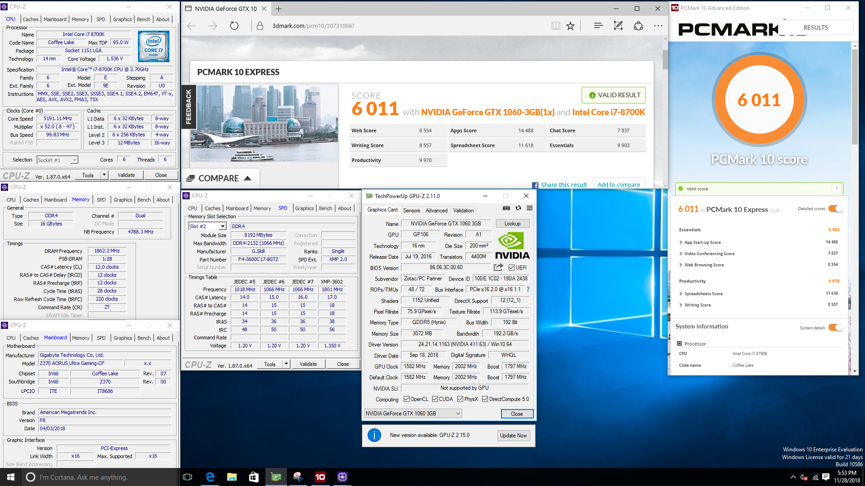Viewport: 865px width, 486px height.
Task: Click the Valid score help question mark
Action: click(837, 189)
